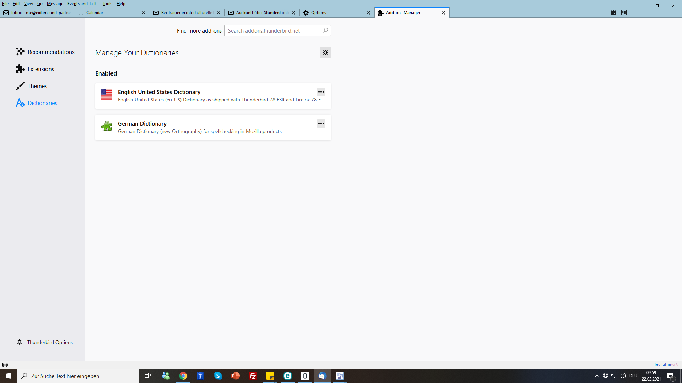The height and width of the screenshot is (383, 682).
Task: Open the Events and Tasks menu
Action: pos(83,4)
